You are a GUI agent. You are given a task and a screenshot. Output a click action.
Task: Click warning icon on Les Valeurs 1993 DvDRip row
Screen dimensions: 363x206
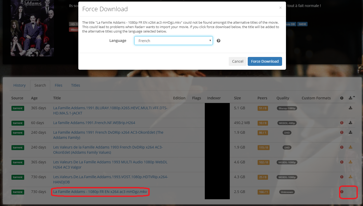(x=342, y=147)
